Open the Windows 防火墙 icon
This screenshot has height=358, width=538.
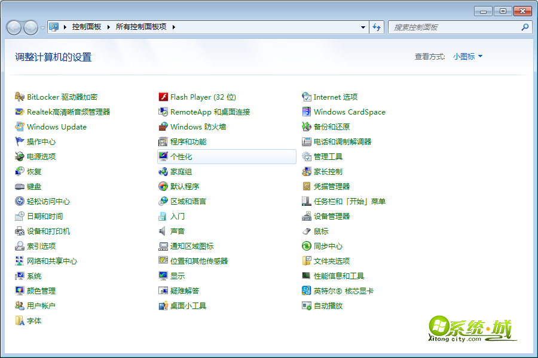[x=163, y=126]
